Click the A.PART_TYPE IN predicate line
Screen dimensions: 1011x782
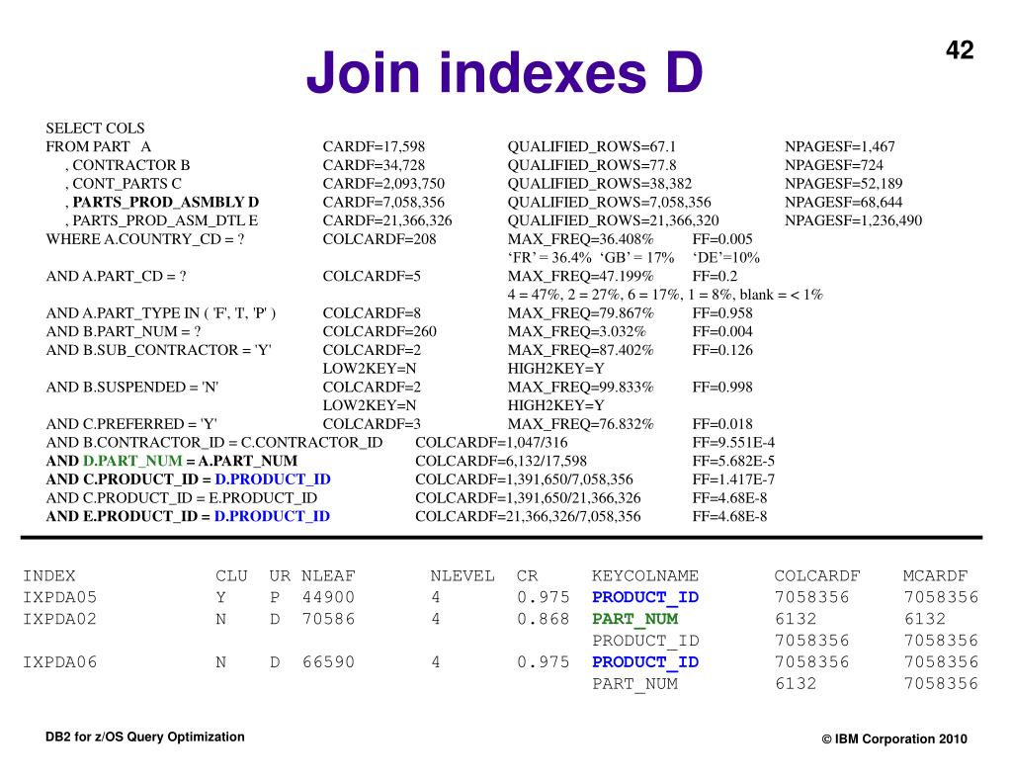[x=161, y=313]
